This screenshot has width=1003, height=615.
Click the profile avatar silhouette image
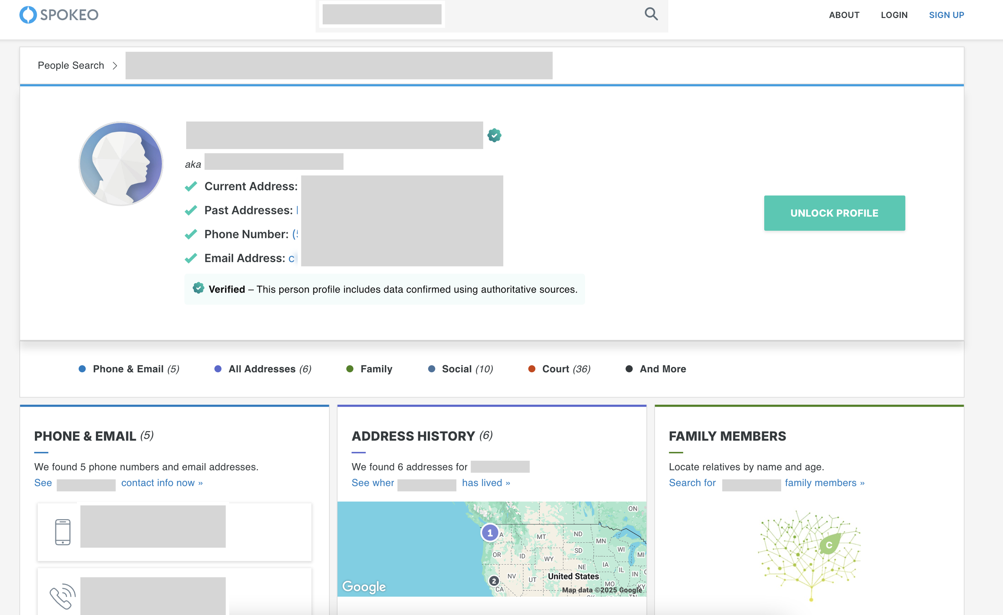pyautogui.click(x=121, y=163)
